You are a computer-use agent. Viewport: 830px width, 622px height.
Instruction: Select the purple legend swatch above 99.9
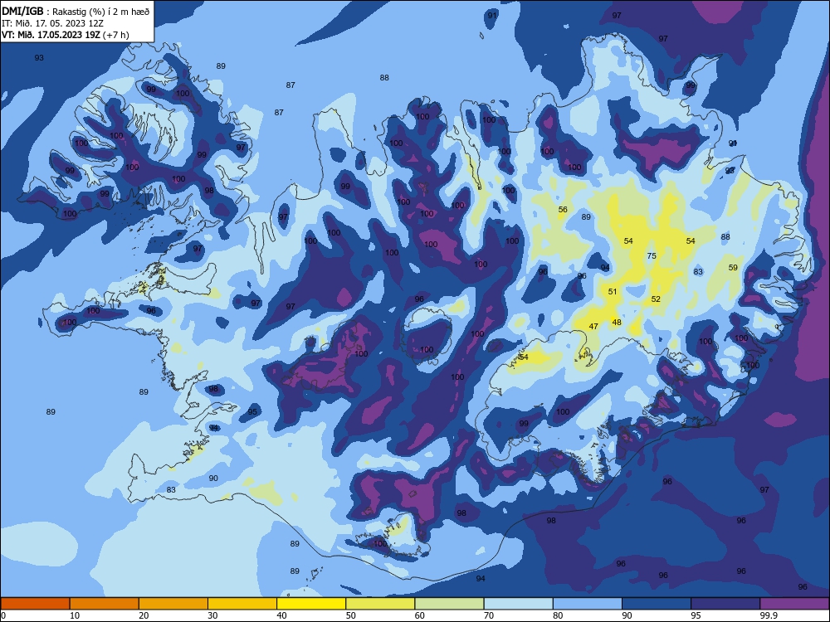pos(794,604)
